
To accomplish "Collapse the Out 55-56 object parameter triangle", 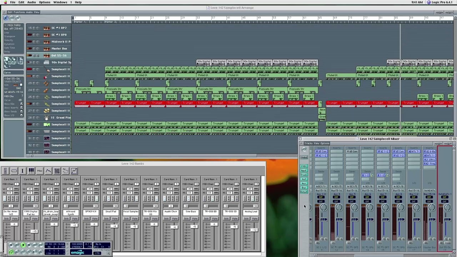I will coord(5,79).
